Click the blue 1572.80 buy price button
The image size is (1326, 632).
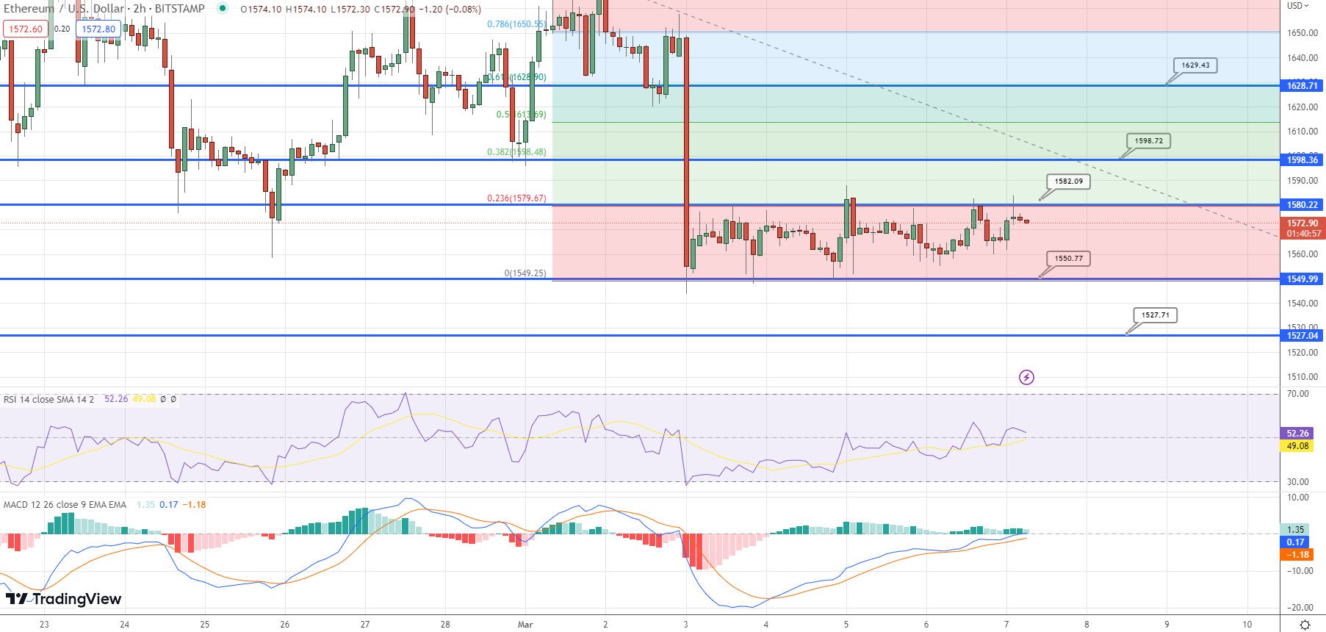point(98,29)
